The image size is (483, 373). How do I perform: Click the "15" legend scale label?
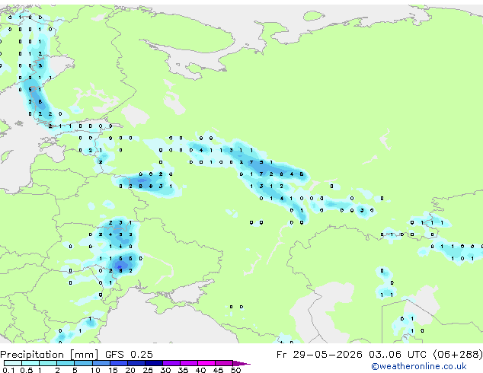click(113, 370)
